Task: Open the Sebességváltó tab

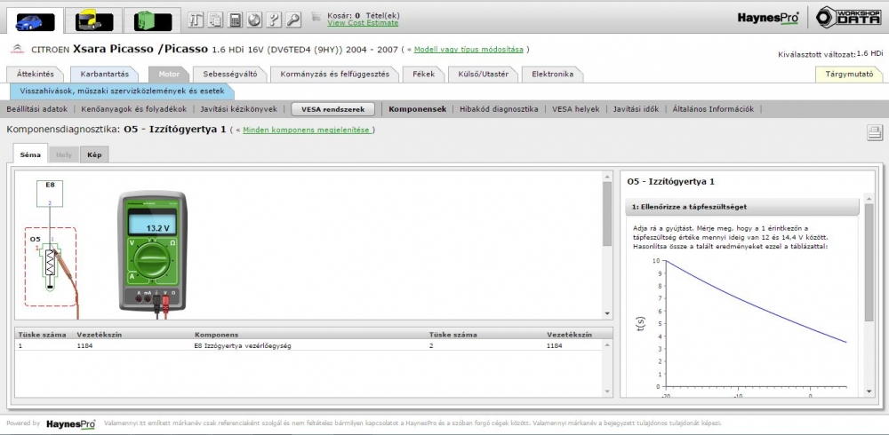Action: click(229, 75)
